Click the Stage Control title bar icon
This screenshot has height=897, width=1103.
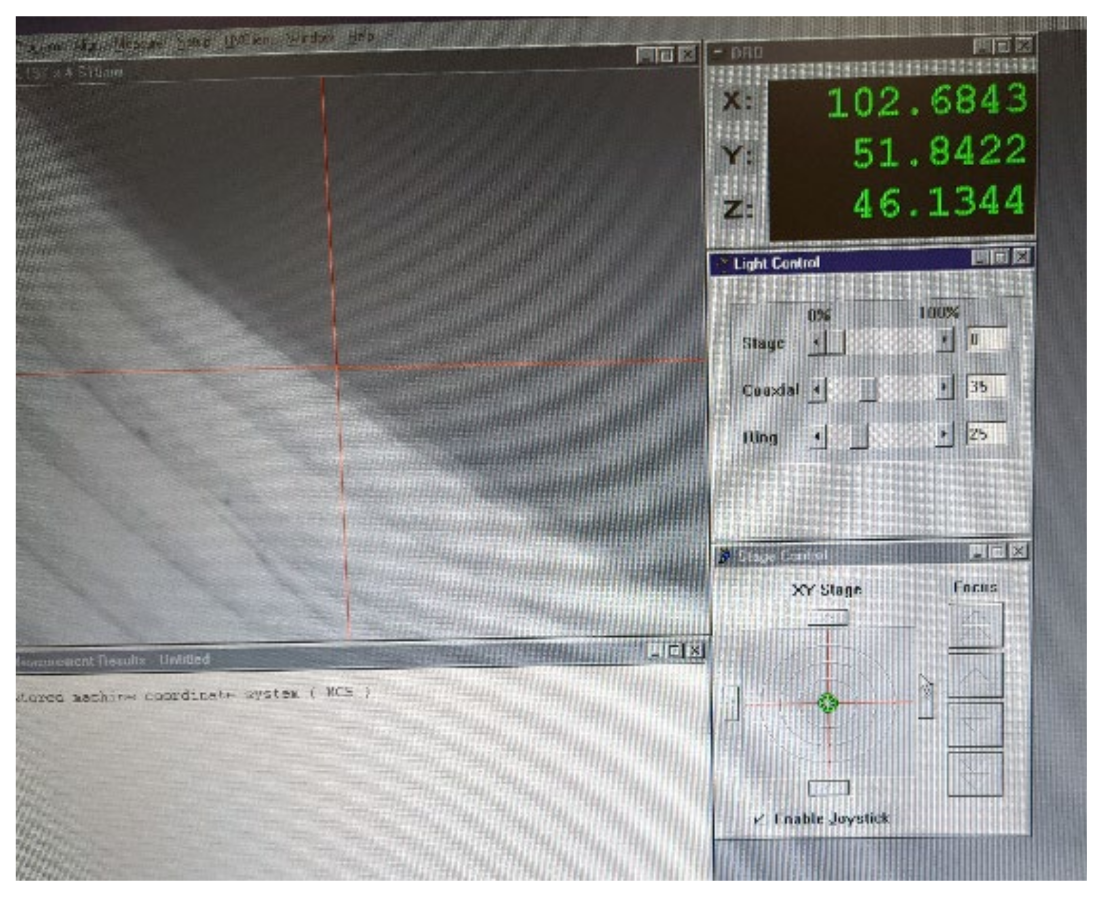[725, 556]
